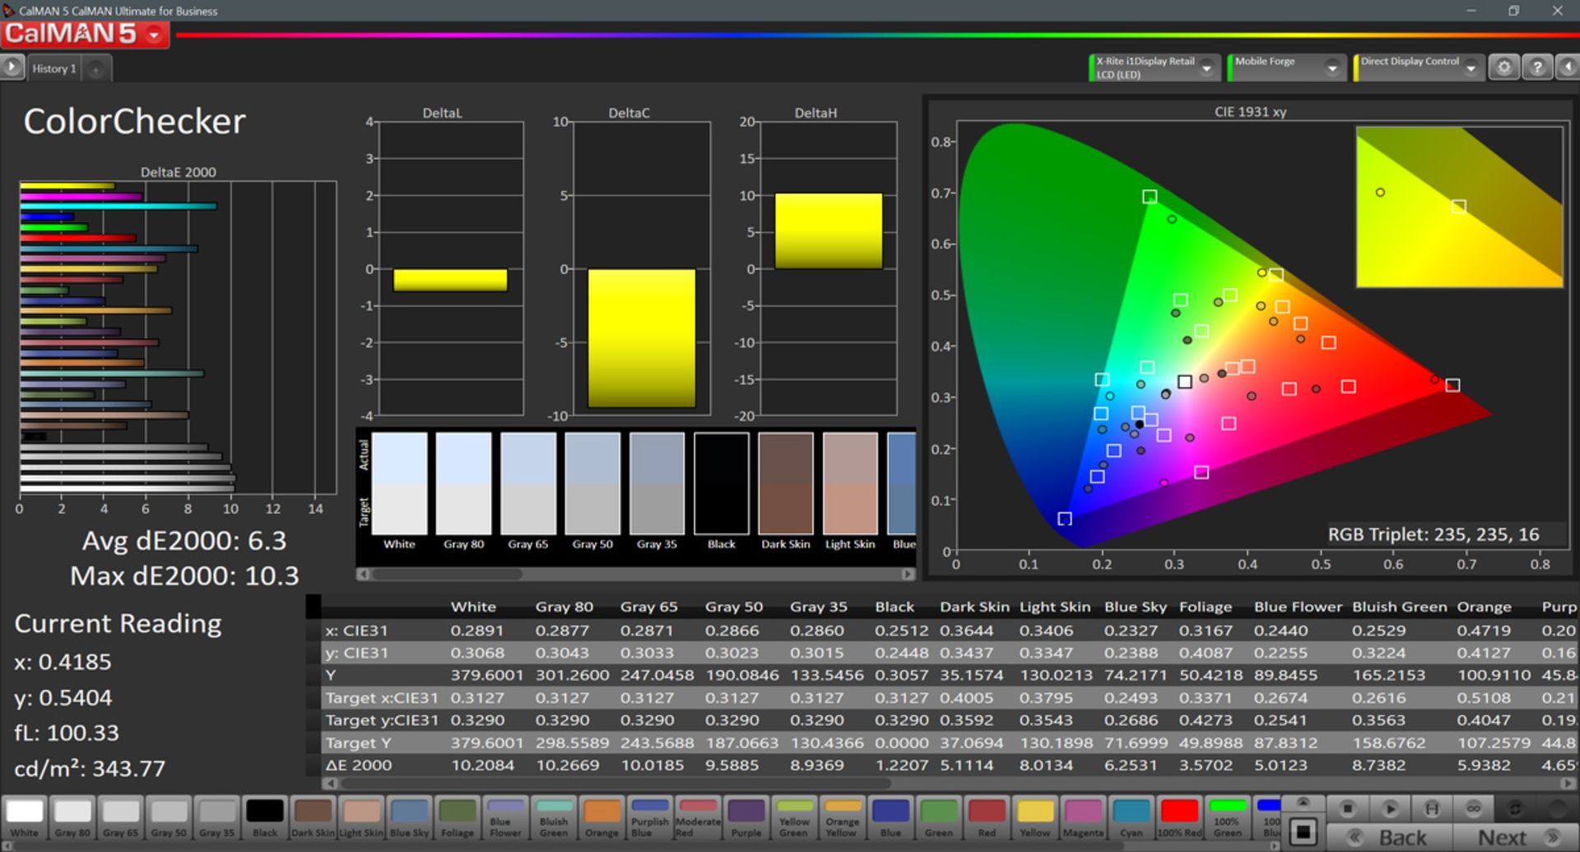Click the up arrow above the black swatch
Image resolution: width=1580 pixels, height=852 pixels.
point(1303,803)
